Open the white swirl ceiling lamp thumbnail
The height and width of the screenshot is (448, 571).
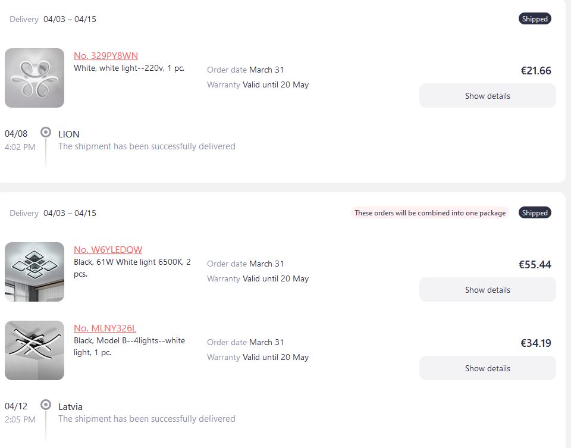tap(34, 78)
